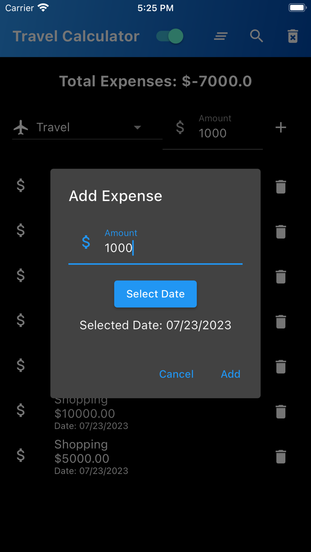Cancel the Add Expense dialog
This screenshot has height=552, width=311.
click(176, 374)
